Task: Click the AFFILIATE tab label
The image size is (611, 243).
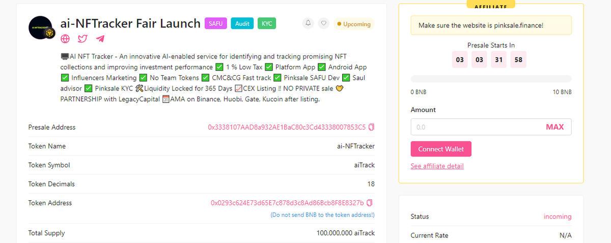Action: pyautogui.click(x=491, y=6)
